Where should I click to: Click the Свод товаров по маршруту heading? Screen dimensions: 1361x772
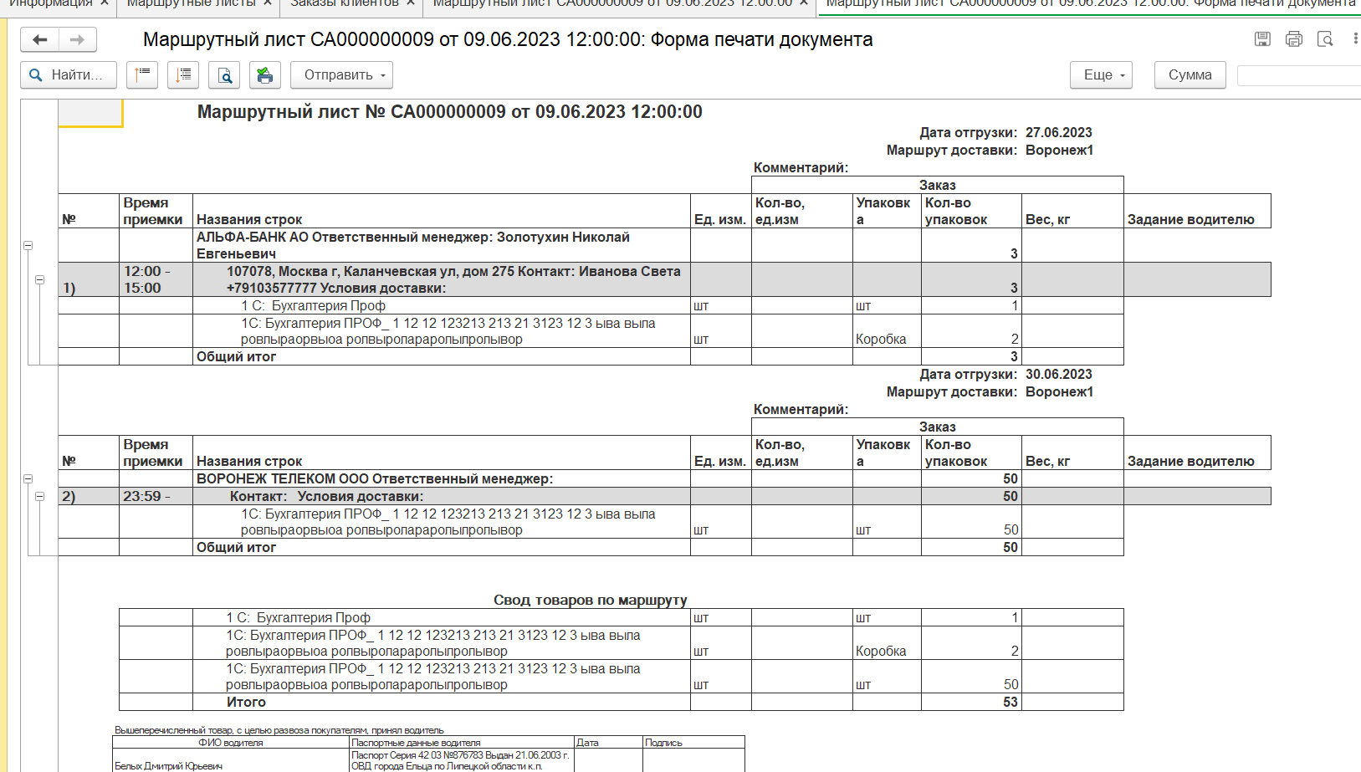(x=591, y=600)
